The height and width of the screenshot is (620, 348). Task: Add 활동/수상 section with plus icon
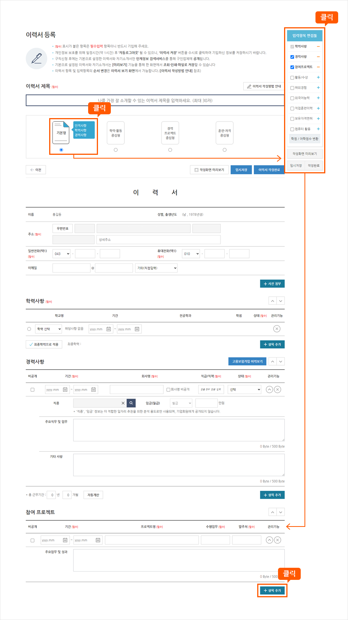pyautogui.click(x=318, y=77)
